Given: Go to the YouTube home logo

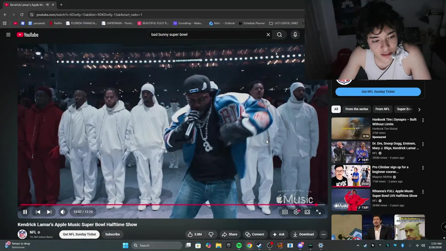Looking at the screenshot, I should pyautogui.click(x=28, y=35).
